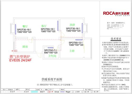Click the gas boiler symbol in kitchen
Screen dimensions: 132x94
point(16,51)
